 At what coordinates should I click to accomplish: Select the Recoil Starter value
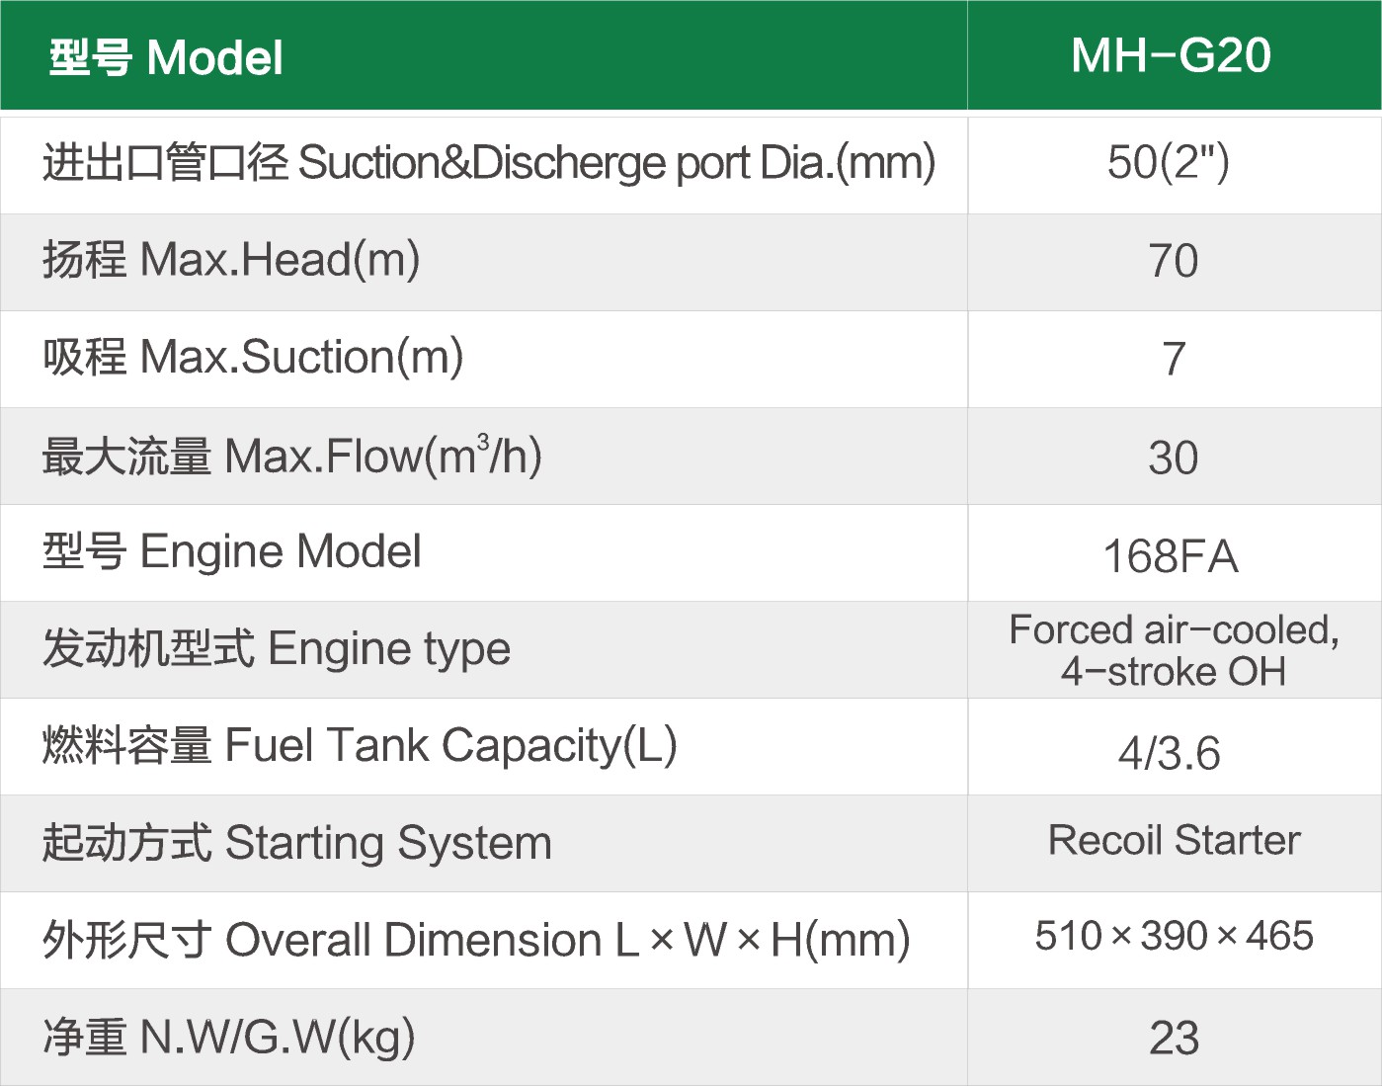(x=1174, y=840)
